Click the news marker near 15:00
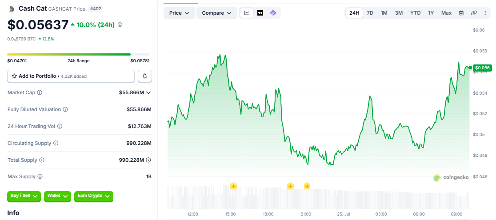 [233, 186]
